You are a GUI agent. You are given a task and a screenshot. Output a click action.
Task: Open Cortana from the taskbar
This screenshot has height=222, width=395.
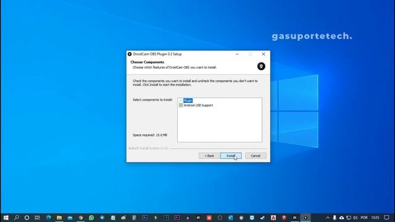27,218
